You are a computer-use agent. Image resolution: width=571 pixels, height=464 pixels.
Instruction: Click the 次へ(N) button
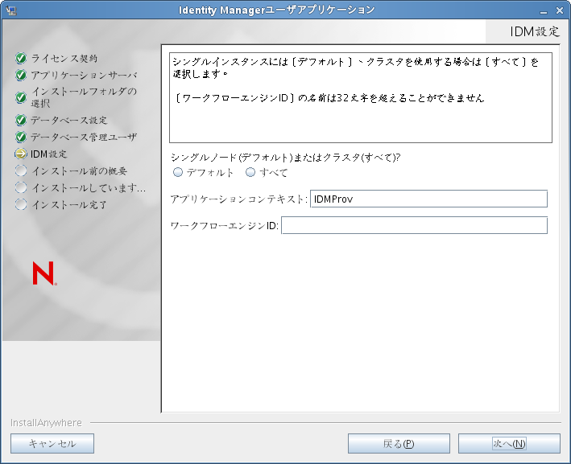509,443
